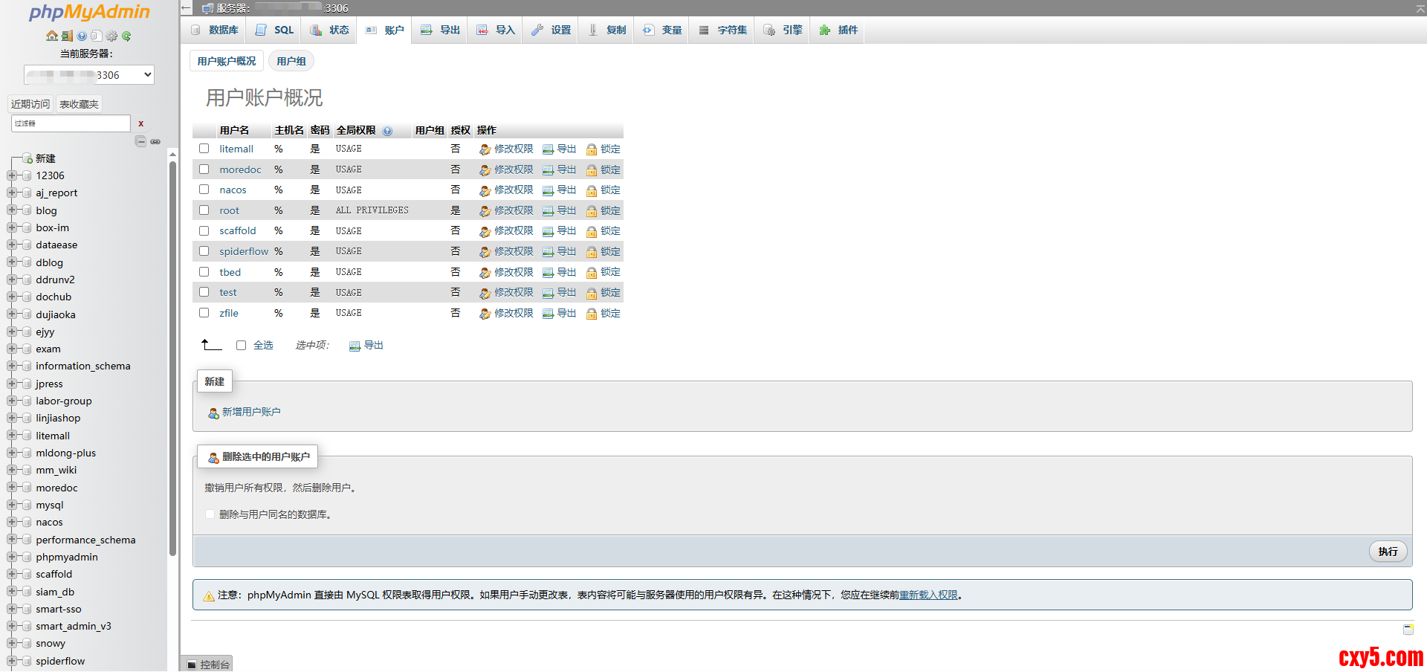Click the link icon below filter box

click(x=155, y=141)
